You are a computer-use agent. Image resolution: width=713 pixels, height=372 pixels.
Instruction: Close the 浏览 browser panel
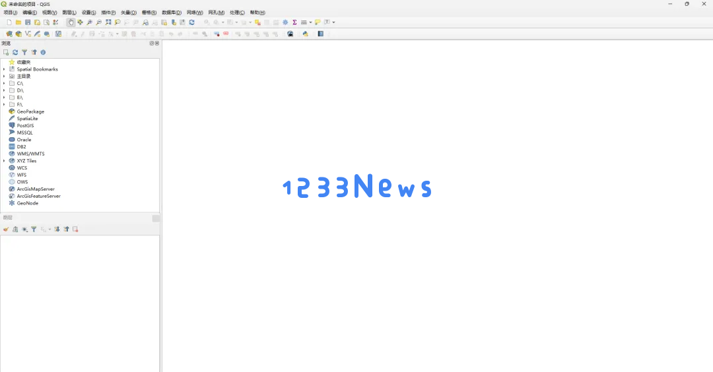pyautogui.click(x=157, y=43)
